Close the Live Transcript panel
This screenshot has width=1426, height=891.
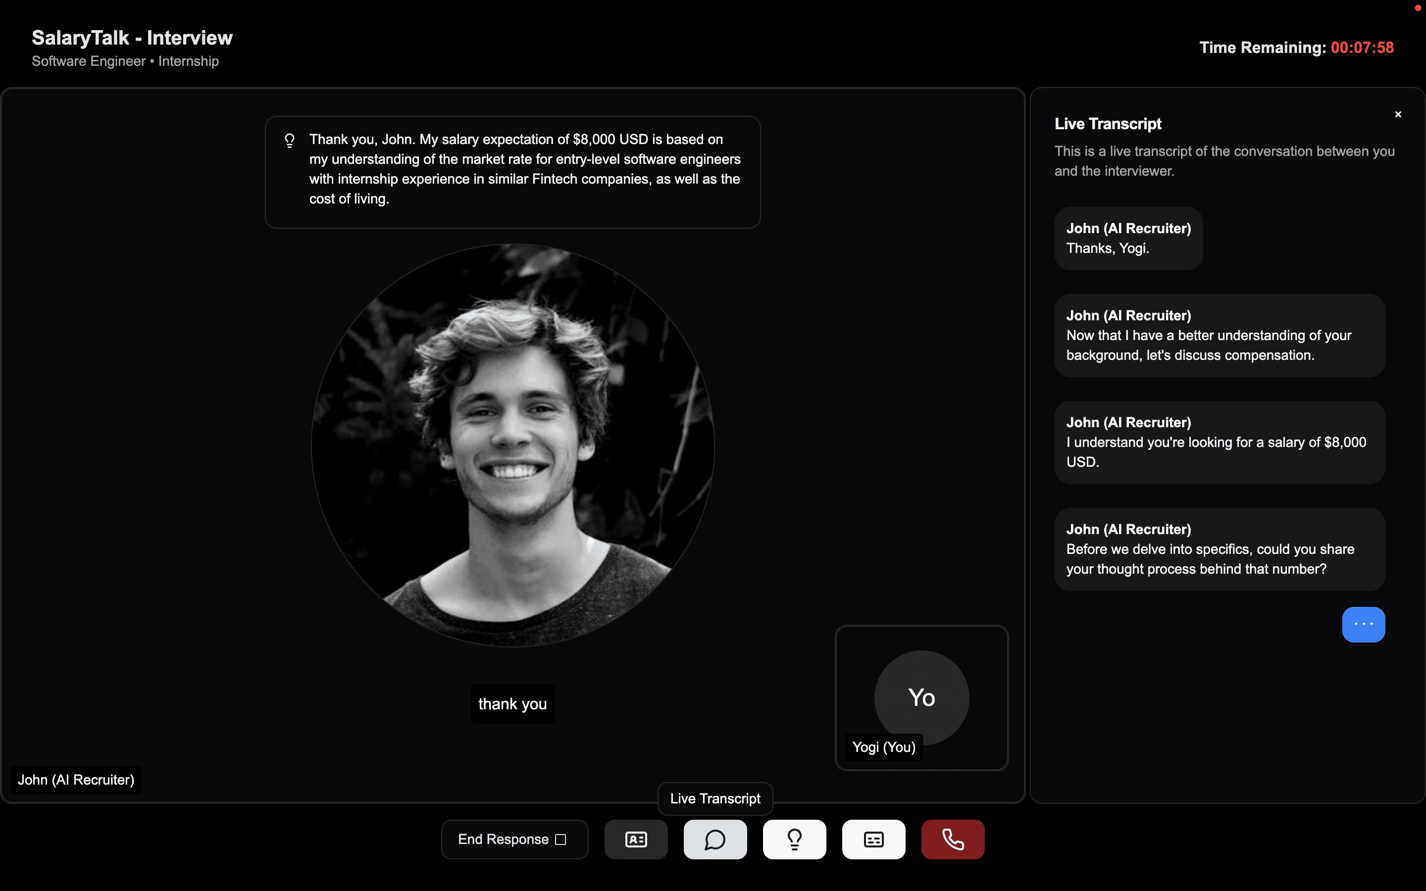(x=1397, y=114)
